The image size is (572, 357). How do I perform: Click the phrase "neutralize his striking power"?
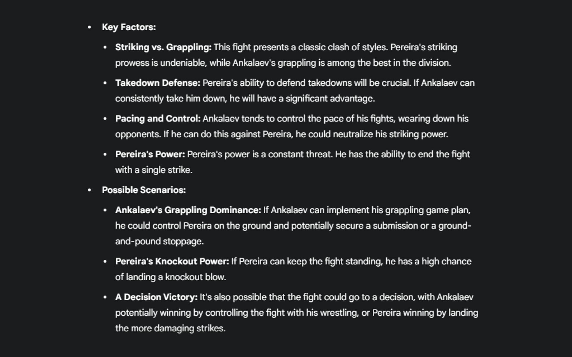390,134
